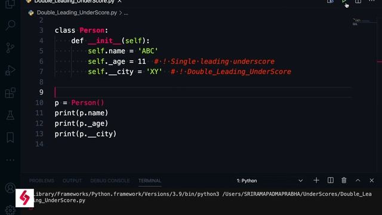Viewport: 382px width, 215px height.
Task: Open the Testing flask view
Action: (x=10, y=115)
